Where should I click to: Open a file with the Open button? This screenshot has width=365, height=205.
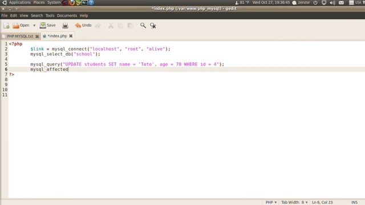[21, 25]
